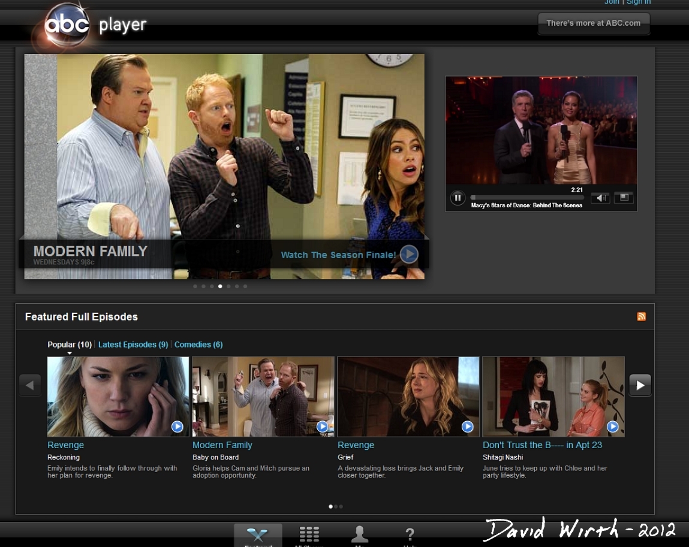Click the "Grief" episode name
Screen dimensions: 689x547
(x=345, y=458)
